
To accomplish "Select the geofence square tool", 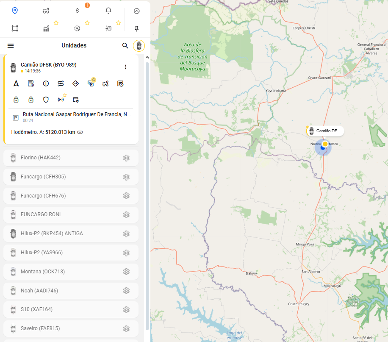I will pyautogui.click(x=15, y=28).
